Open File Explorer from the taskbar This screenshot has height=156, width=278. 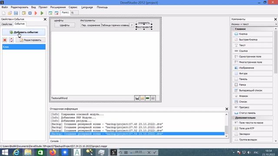28,152
